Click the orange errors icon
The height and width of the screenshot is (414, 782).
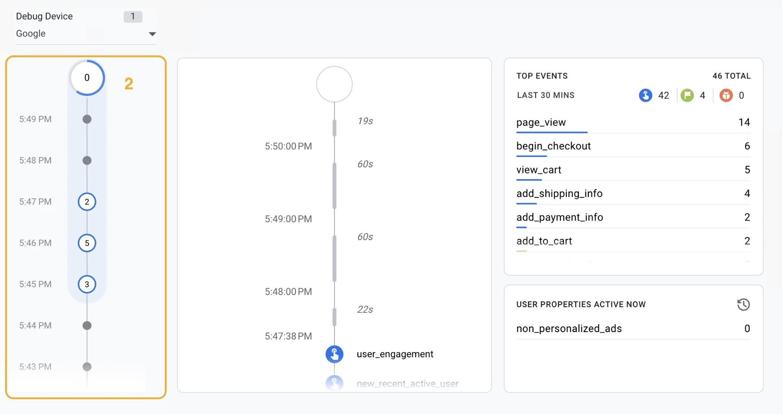[726, 95]
